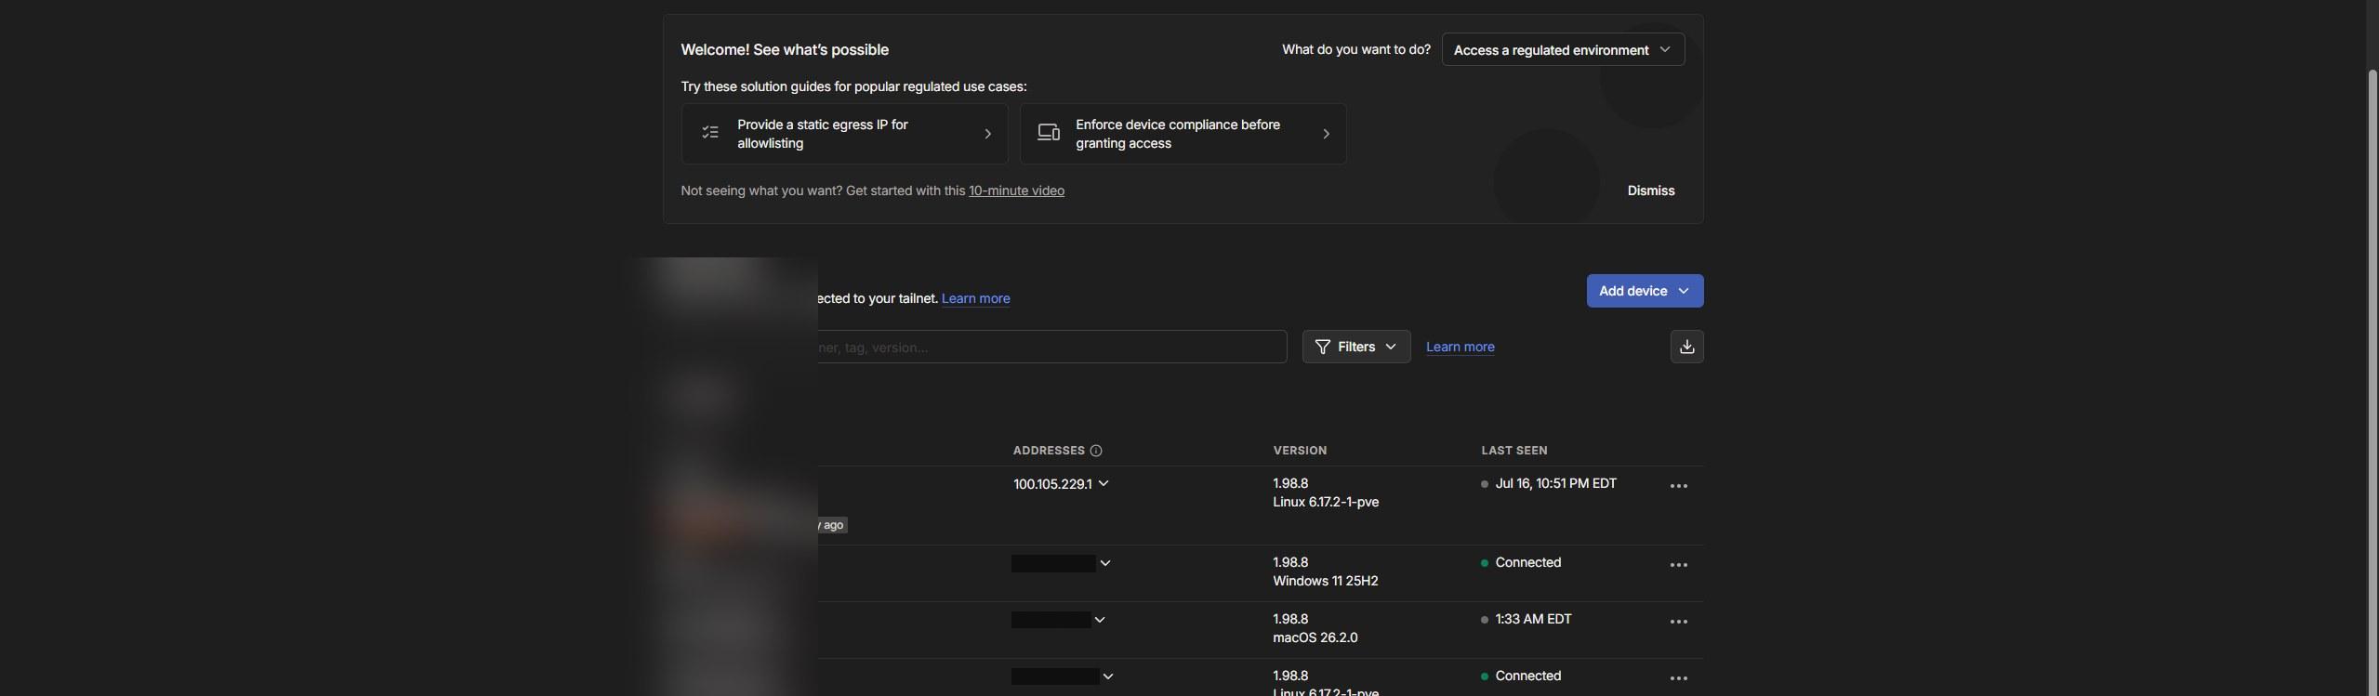Screen dimensions: 2379x696
Task: Click the 'macOS 26.2.0' version text
Action: click(x=1315, y=637)
